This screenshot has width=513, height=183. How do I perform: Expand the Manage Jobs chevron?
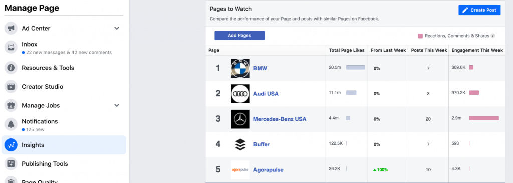tap(117, 106)
